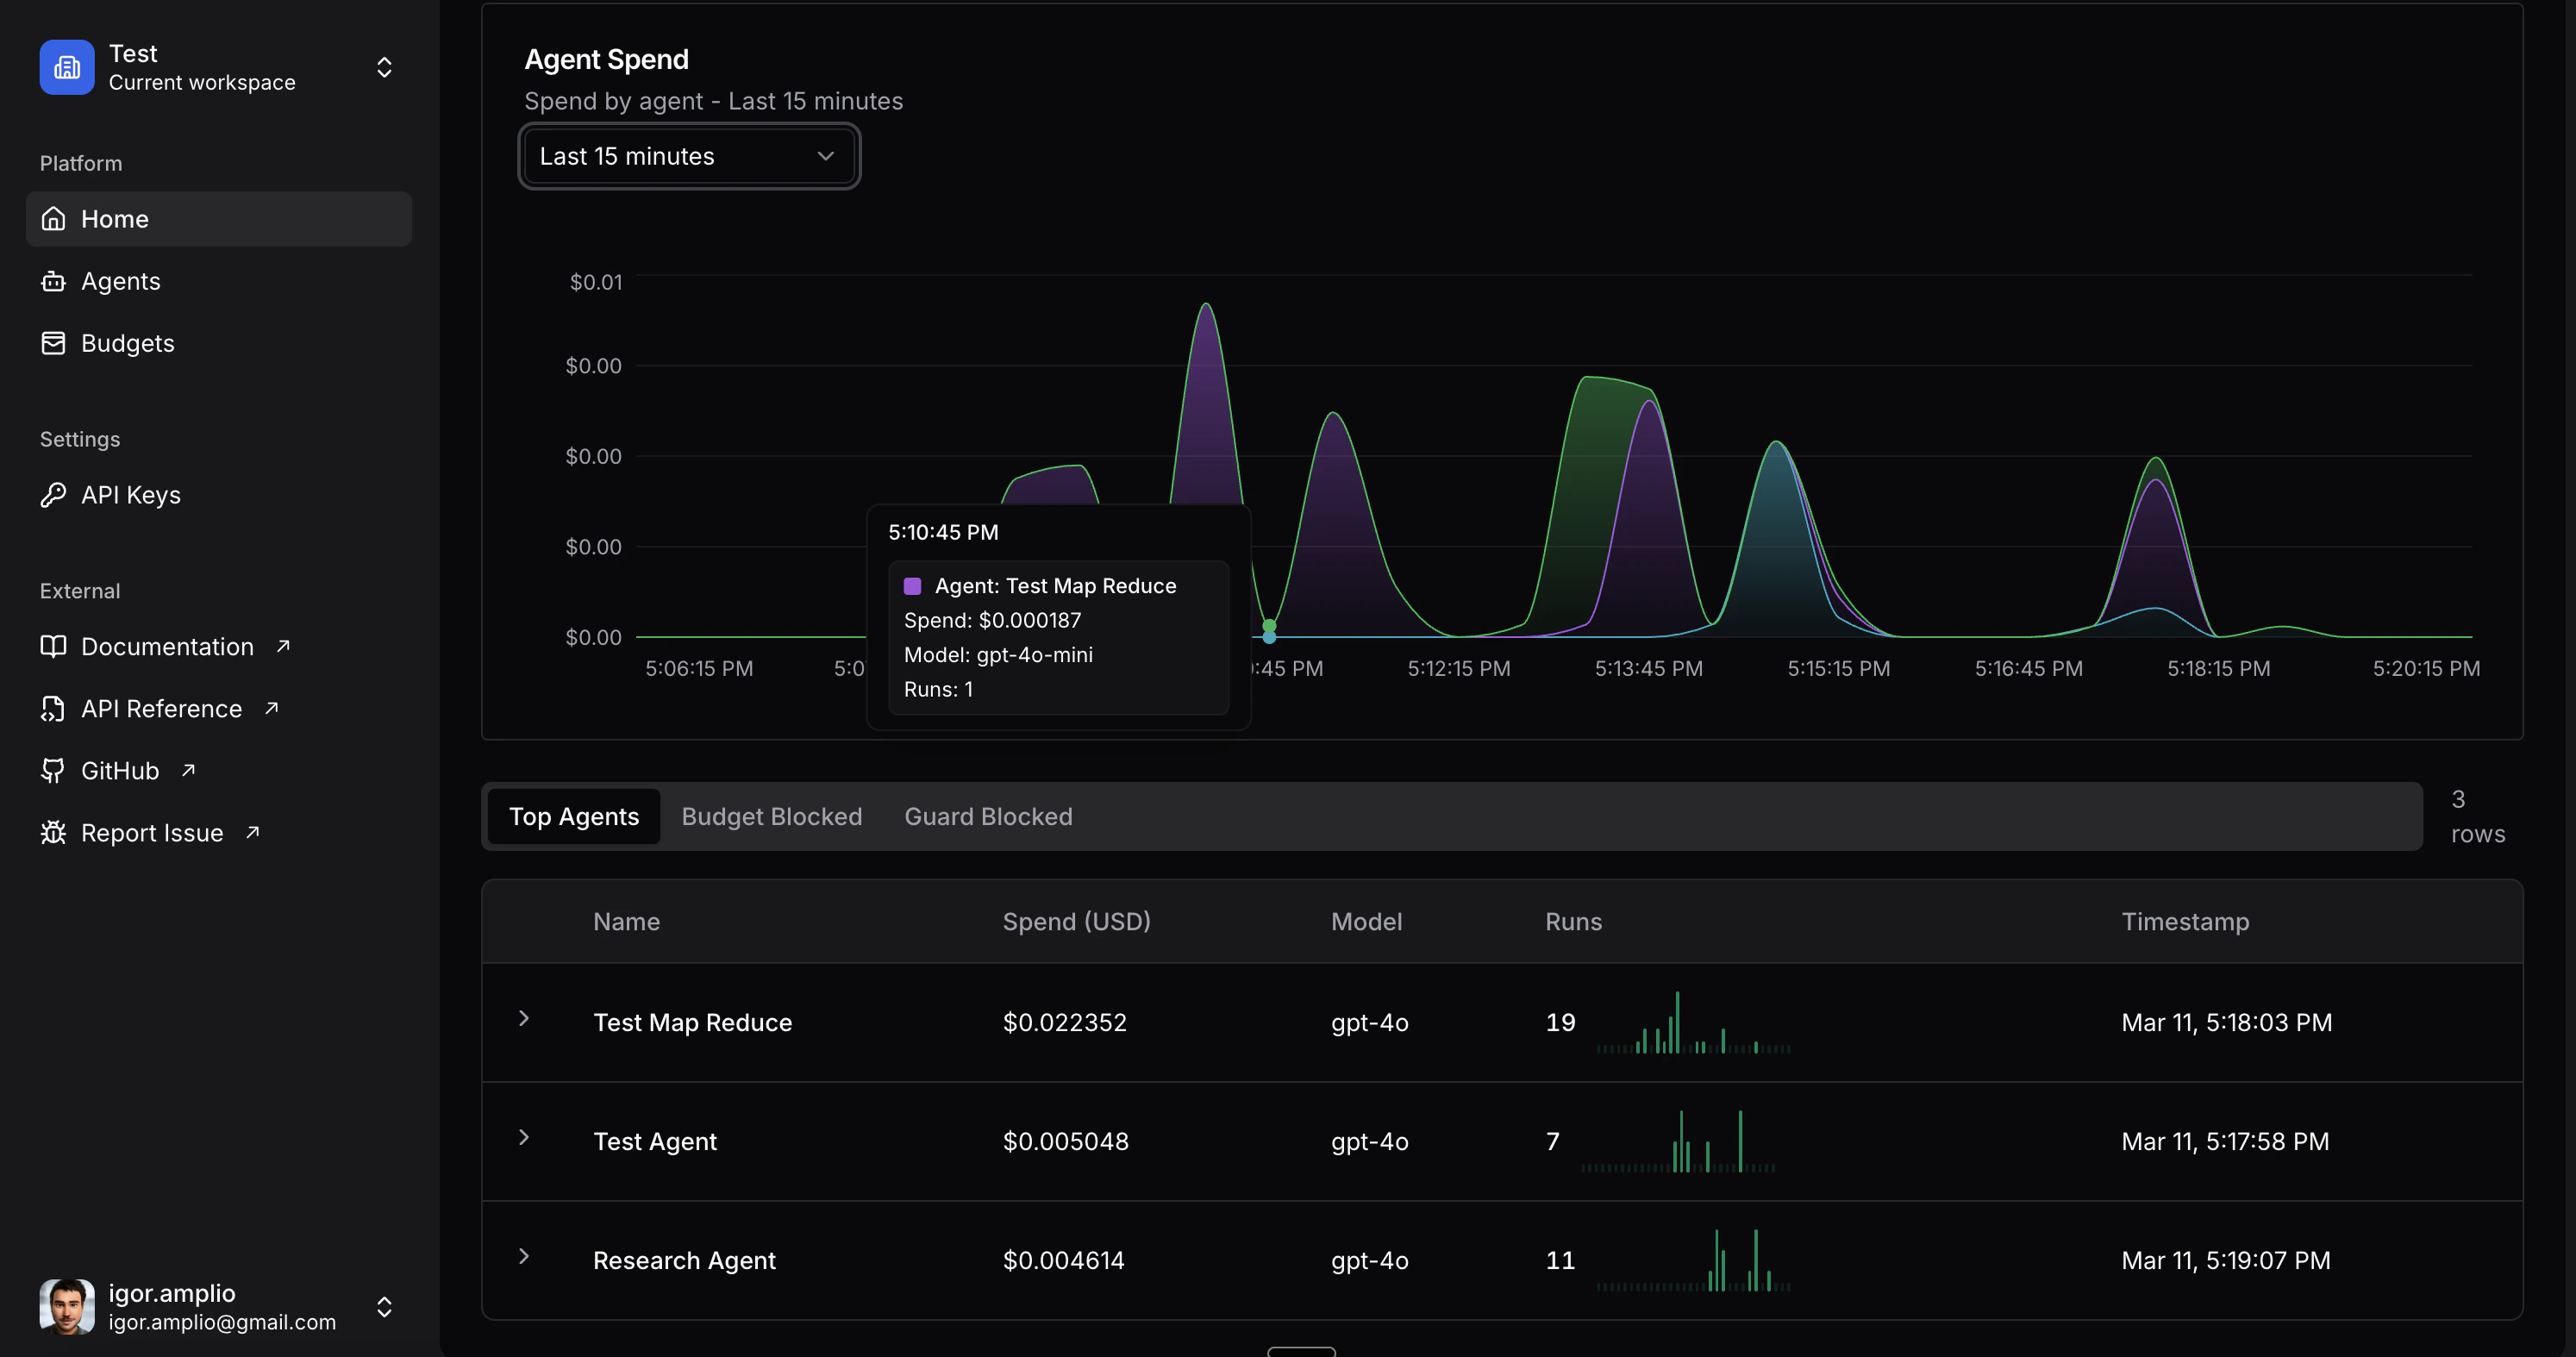Click the GitHub logo icon
2576x1357 pixels.
(x=53, y=771)
